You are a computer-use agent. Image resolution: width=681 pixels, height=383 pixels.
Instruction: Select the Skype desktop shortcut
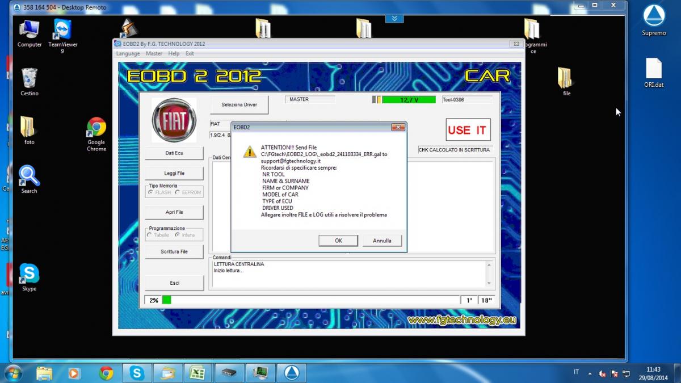point(29,277)
